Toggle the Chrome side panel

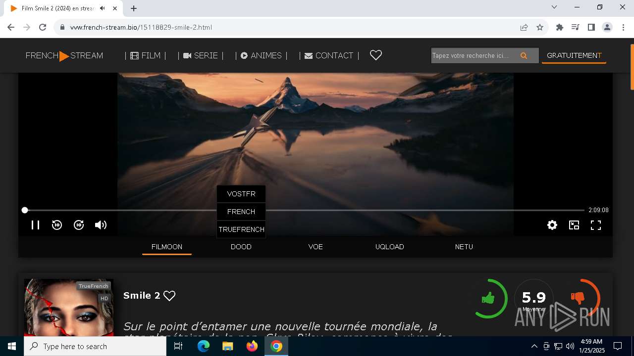tap(591, 27)
